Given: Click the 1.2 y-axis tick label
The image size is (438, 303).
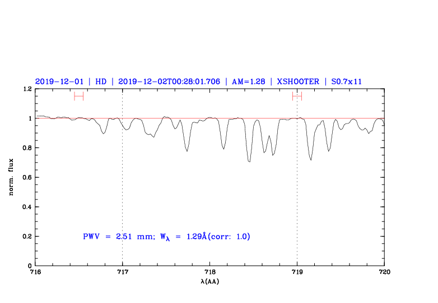Looking at the screenshot, I should click(x=27, y=89).
